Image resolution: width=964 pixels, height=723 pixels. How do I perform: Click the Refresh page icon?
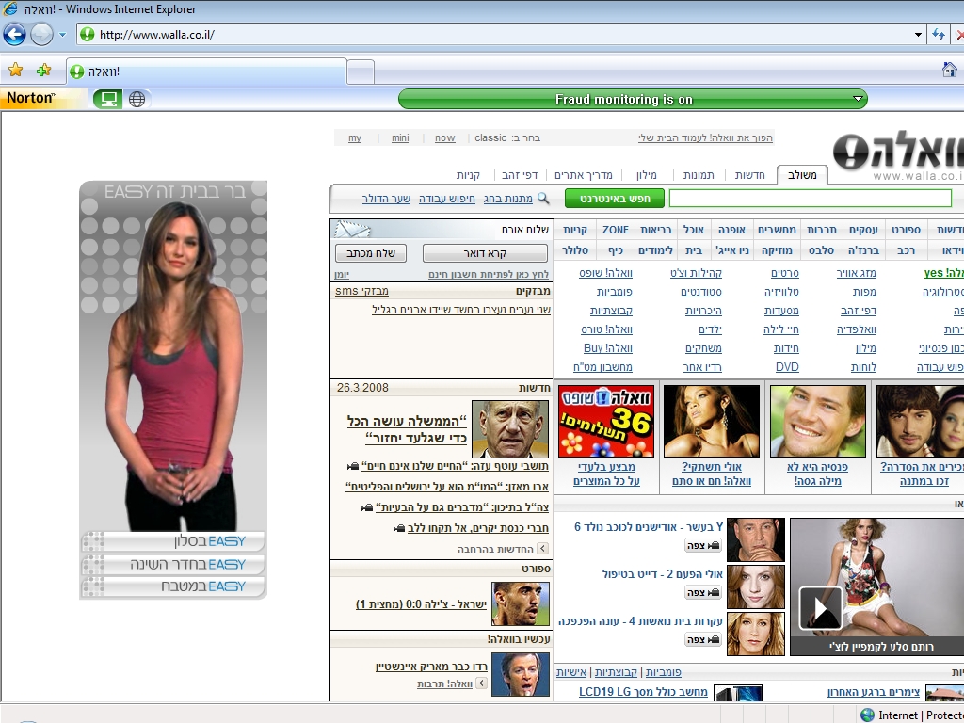(x=939, y=35)
